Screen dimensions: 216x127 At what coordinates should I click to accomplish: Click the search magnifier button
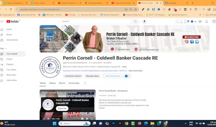point(135,21)
